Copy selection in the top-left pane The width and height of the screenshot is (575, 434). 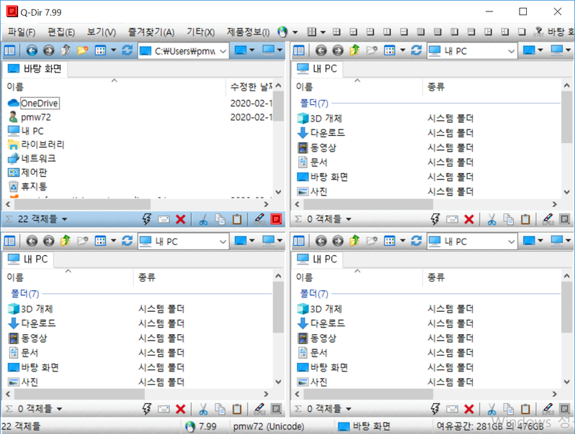220,219
